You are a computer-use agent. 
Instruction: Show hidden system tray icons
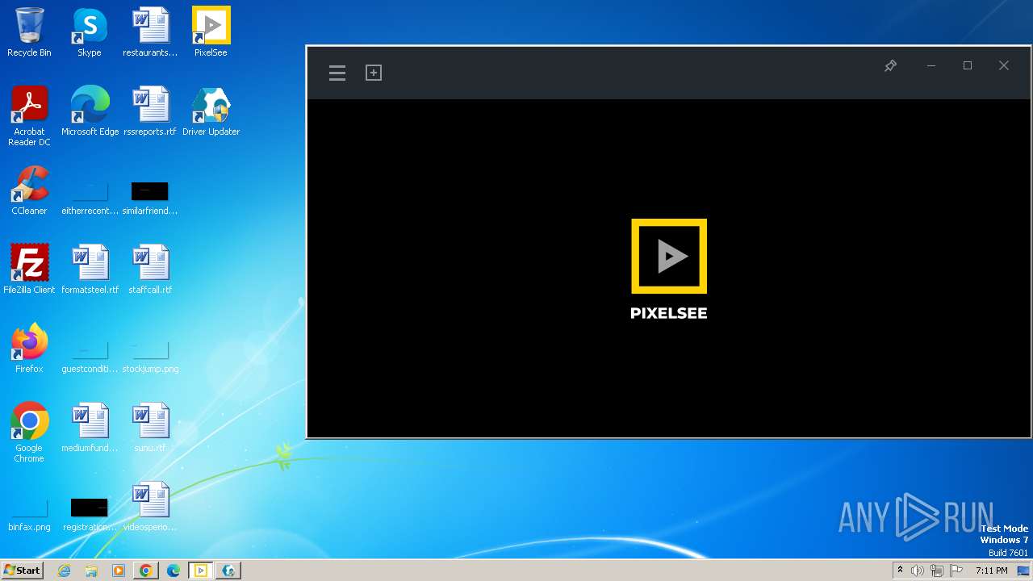900,571
